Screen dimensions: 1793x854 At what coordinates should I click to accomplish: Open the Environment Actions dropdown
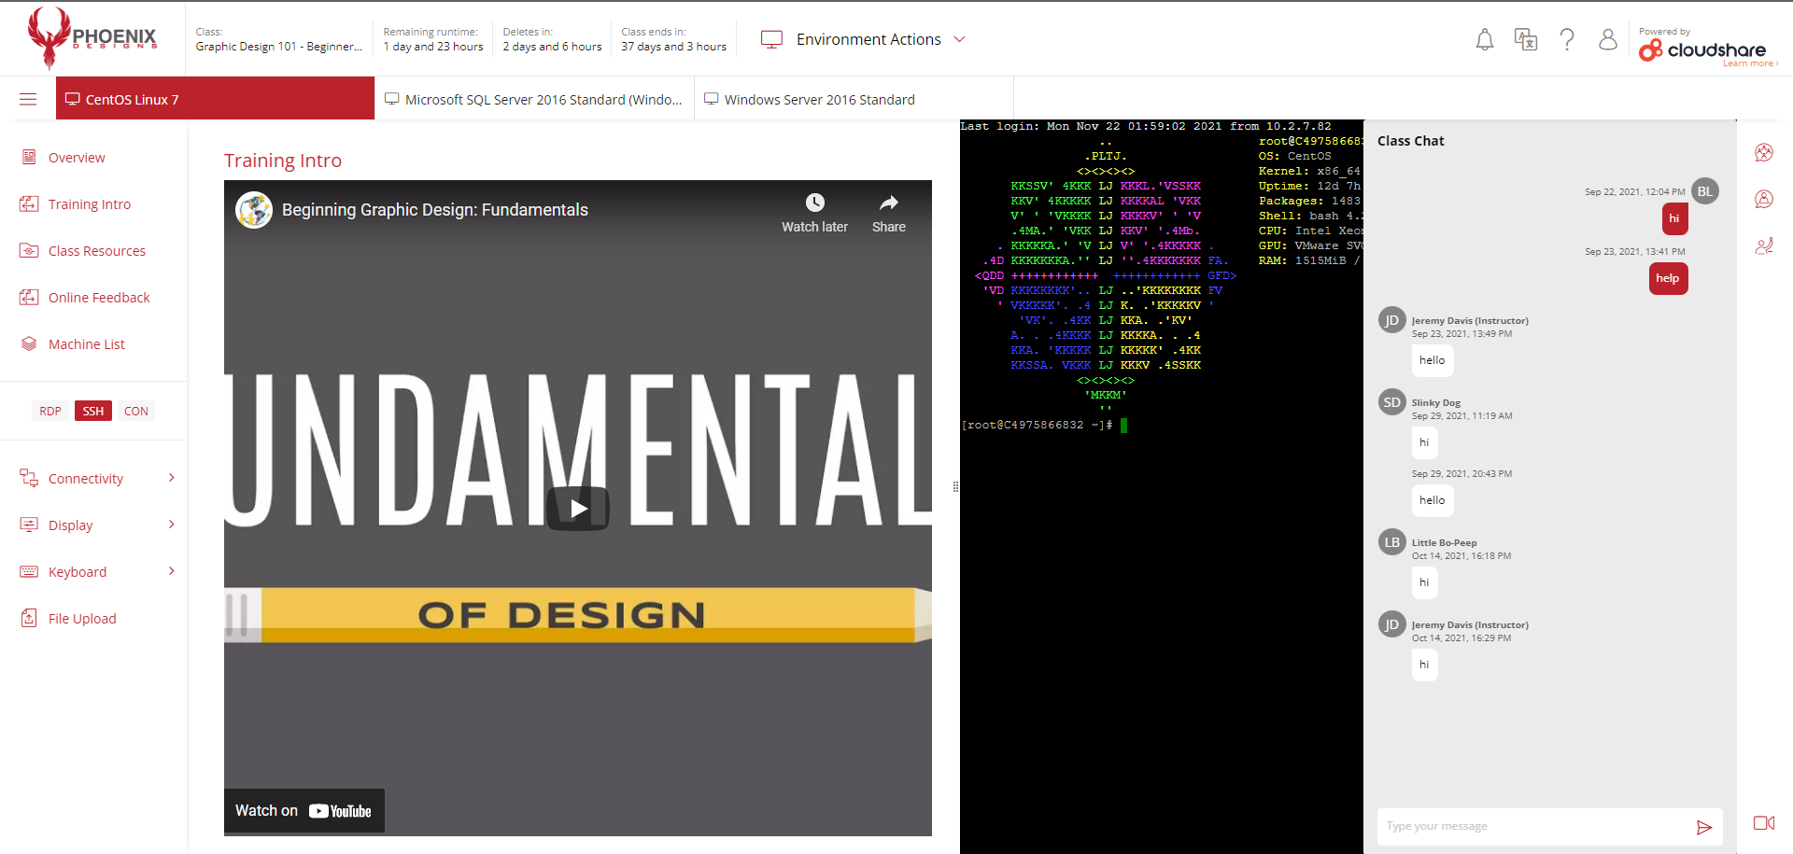point(863,39)
